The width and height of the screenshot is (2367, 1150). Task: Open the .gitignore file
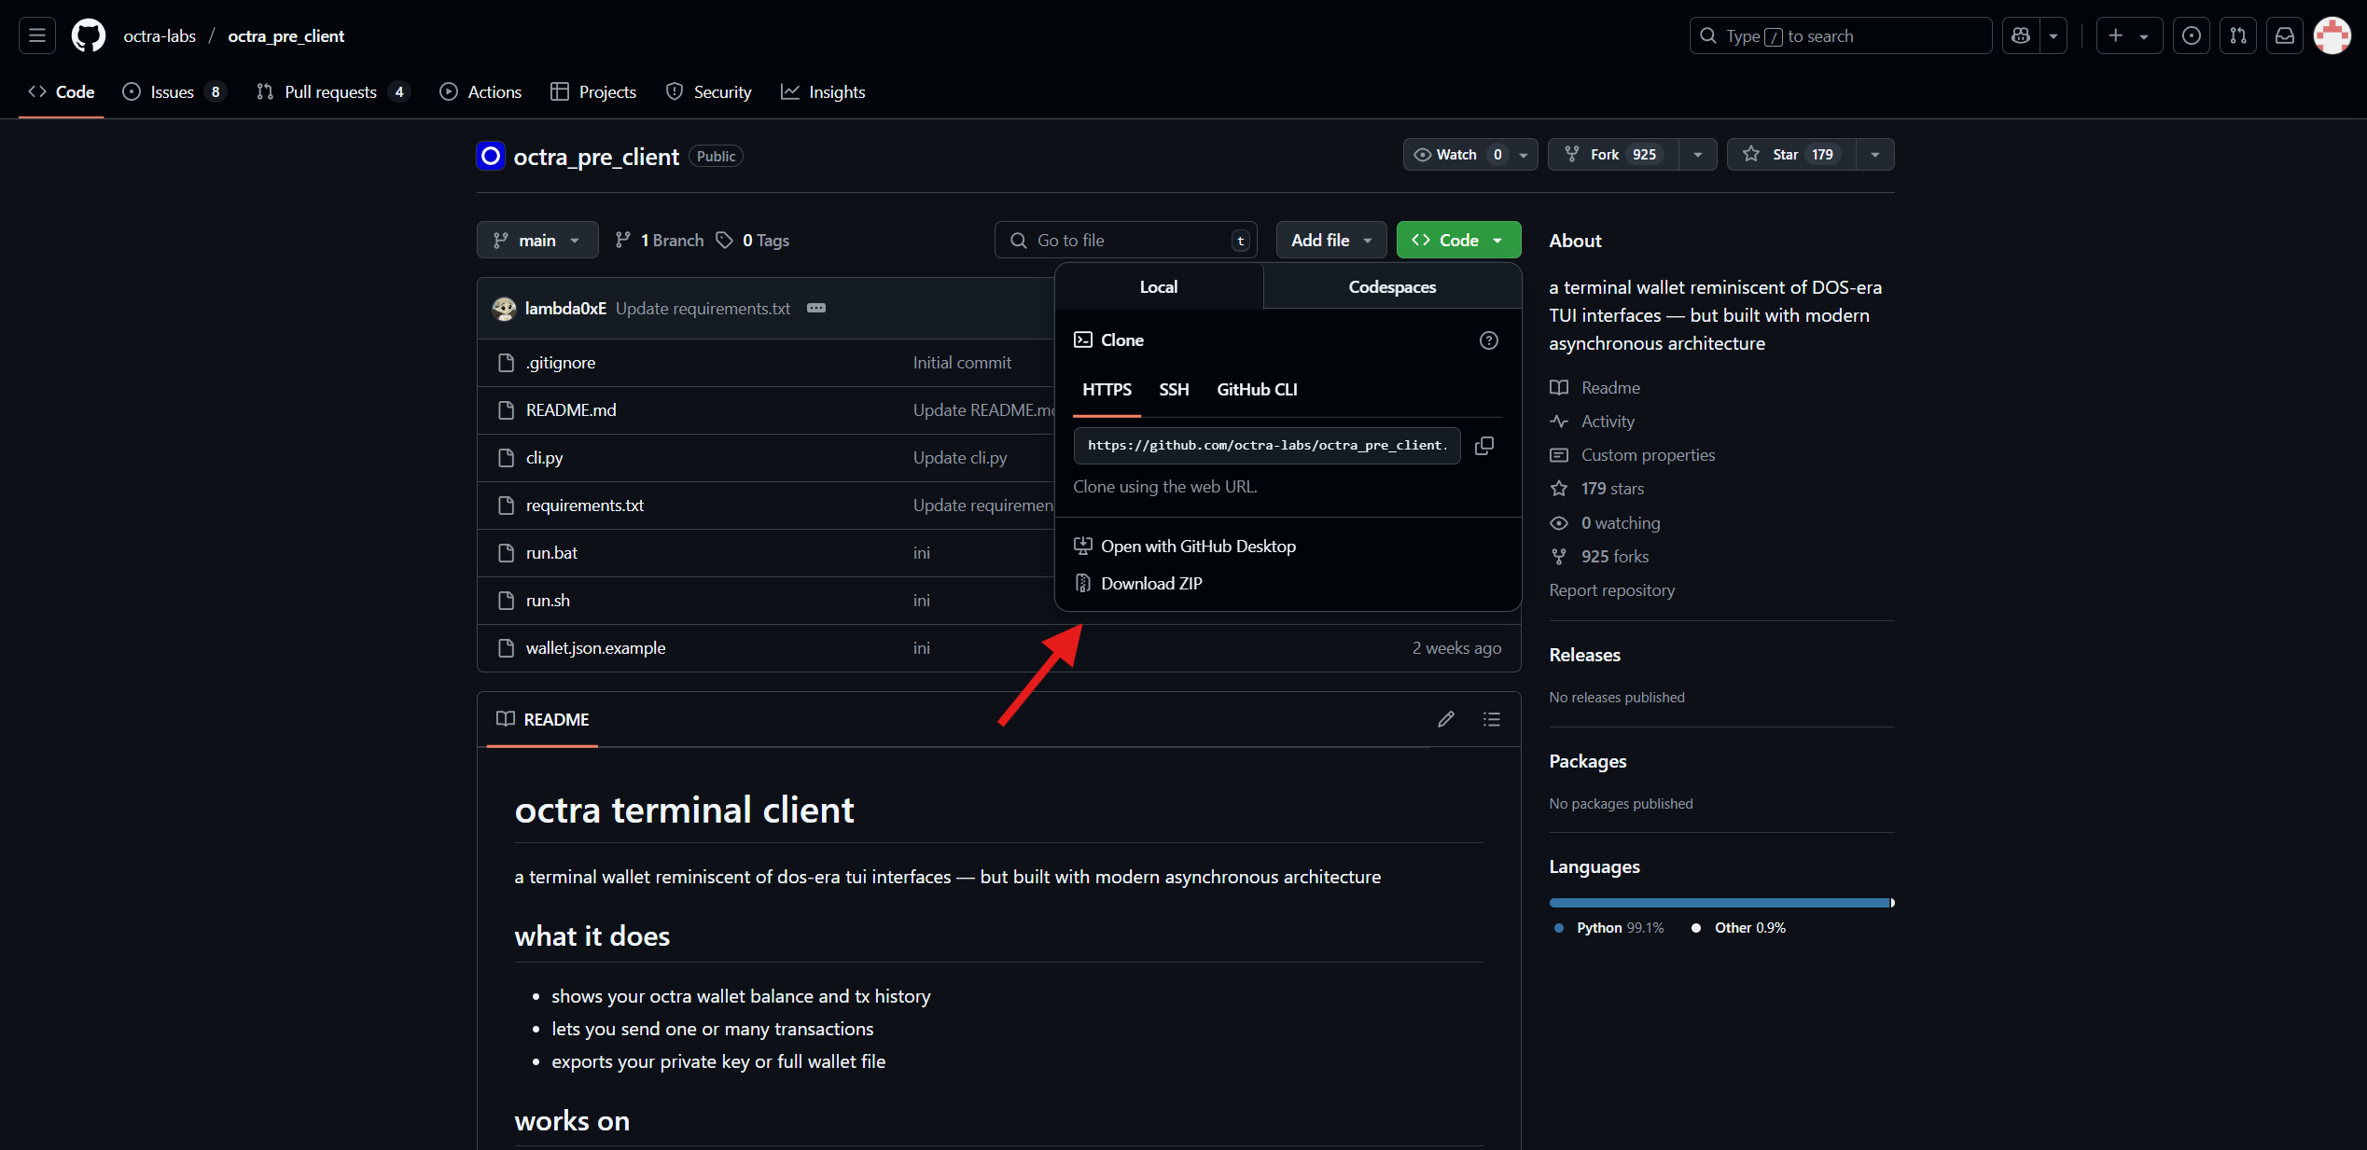[x=561, y=362]
